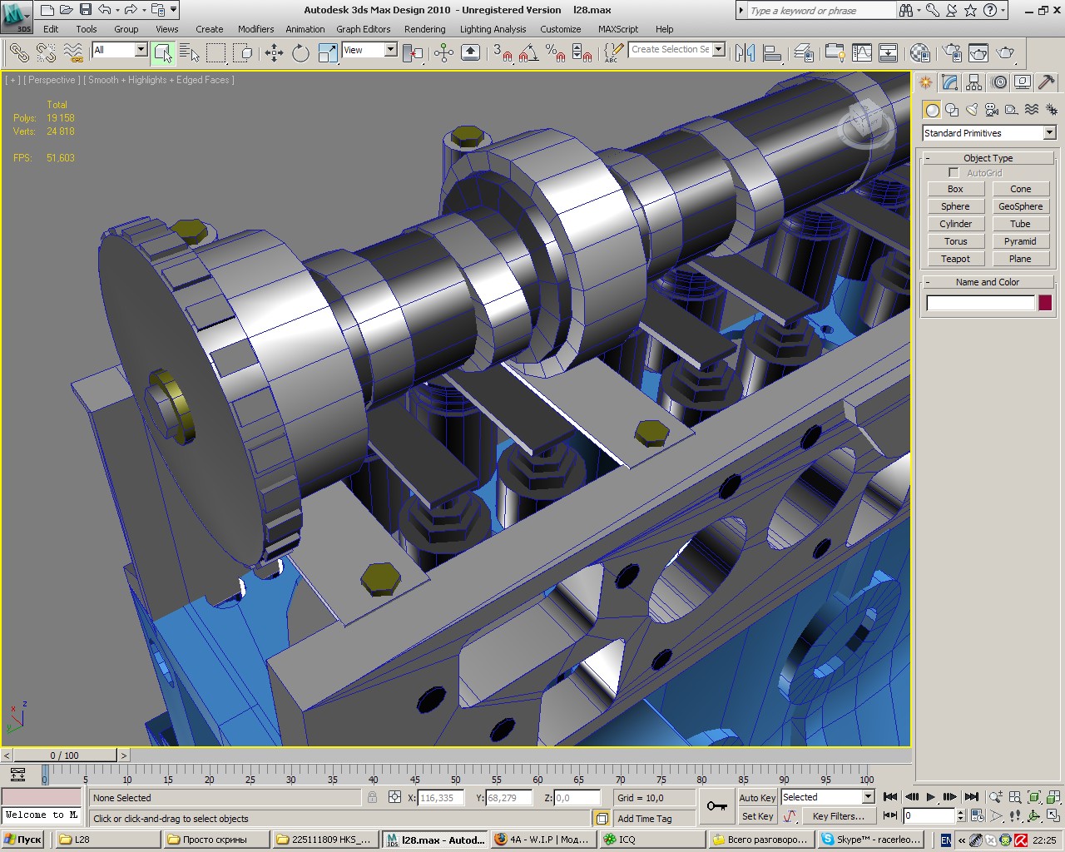
Task: Toggle Window/Crossing selection mode
Action: coord(243,53)
